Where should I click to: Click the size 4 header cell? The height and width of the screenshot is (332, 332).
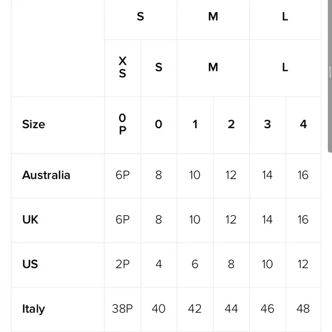pyautogui.click(x=303, y=125)
